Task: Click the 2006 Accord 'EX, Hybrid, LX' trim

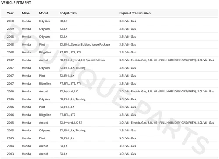Action: [69, 92]
